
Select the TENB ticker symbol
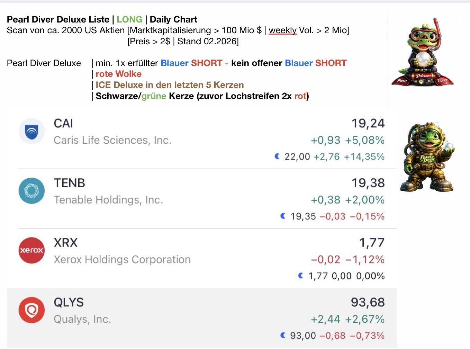(69, 183)
